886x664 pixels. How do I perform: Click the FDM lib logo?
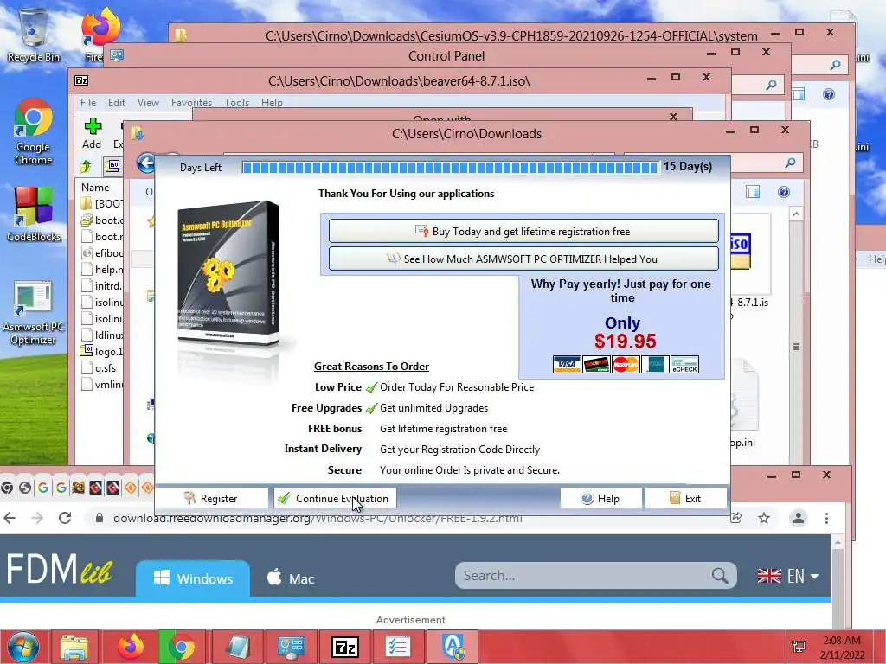tap(60, 569)
